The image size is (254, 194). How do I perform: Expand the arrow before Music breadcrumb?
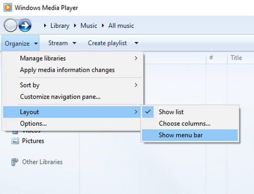pos(75,25)
